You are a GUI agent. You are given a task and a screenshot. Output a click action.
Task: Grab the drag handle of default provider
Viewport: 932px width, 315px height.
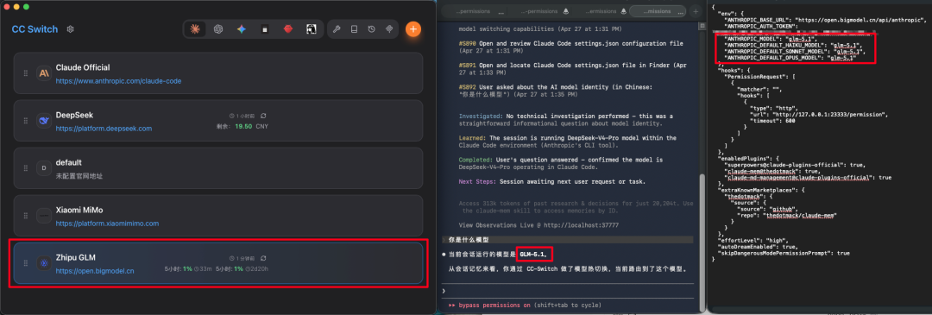26,168
